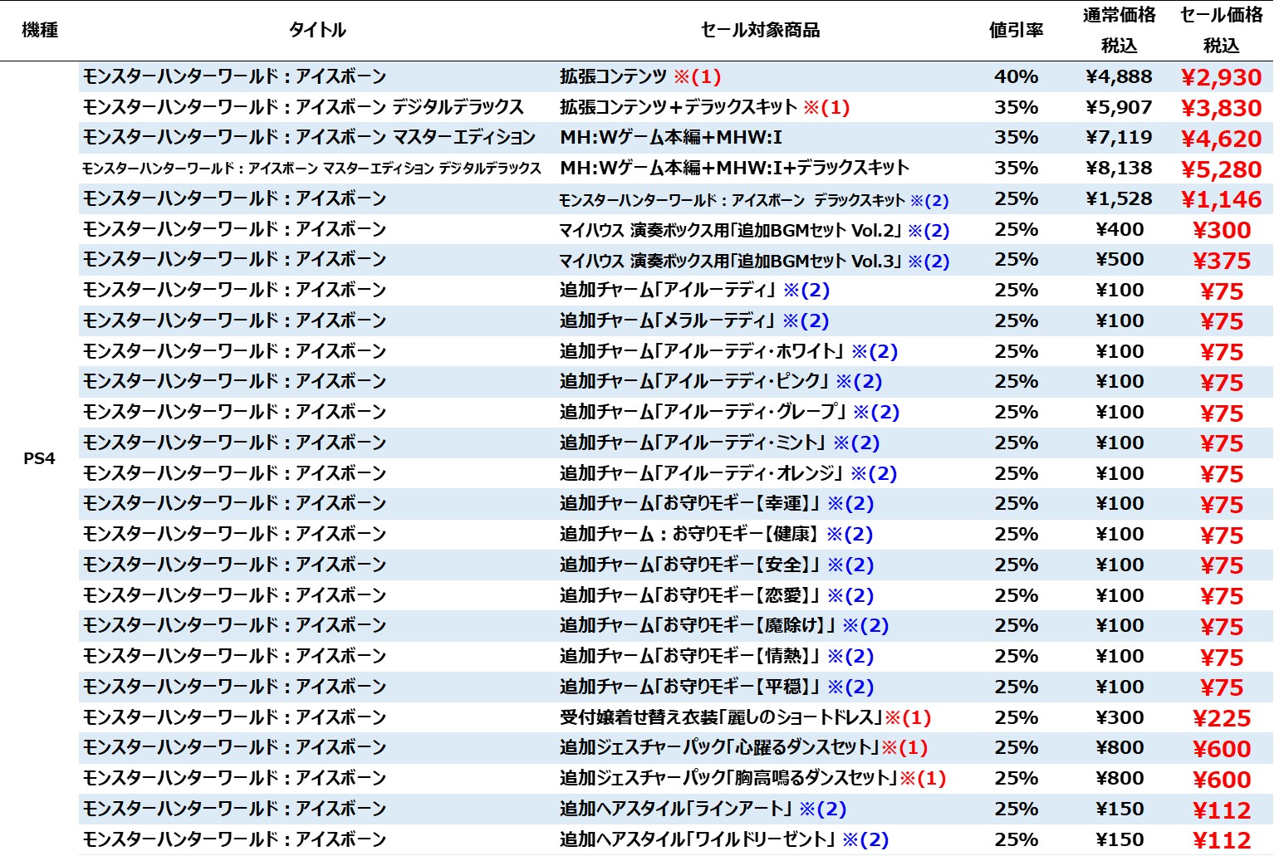Select the お守りモギー【幸運】 charm cell
This screenshot has width=1274, height=856.
pos(717,503)
